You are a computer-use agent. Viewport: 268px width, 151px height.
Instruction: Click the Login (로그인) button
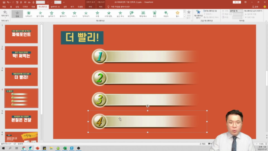click(x=237, y=2)
